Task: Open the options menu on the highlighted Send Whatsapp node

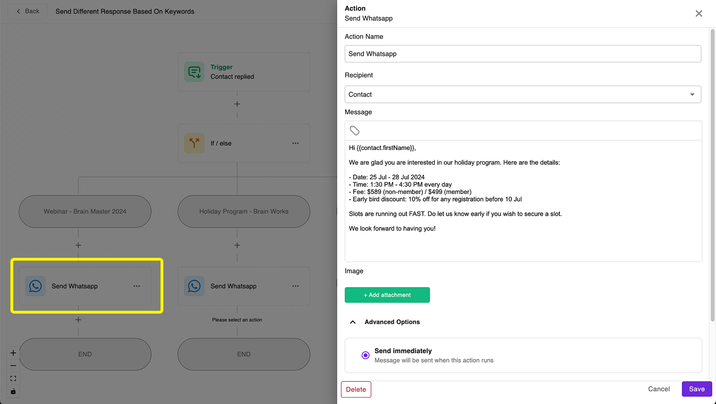Action: coord(137,286)
